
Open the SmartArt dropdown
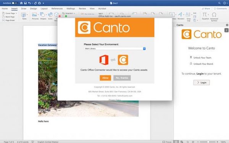pyautogui.click(x=68, y=13)
